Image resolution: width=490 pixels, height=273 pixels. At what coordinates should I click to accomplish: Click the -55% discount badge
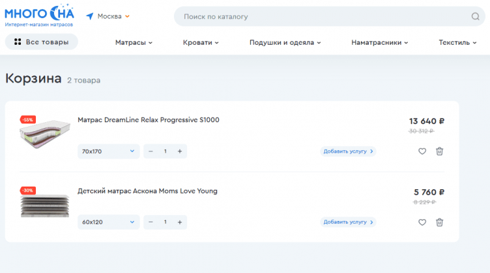point(28,120)
